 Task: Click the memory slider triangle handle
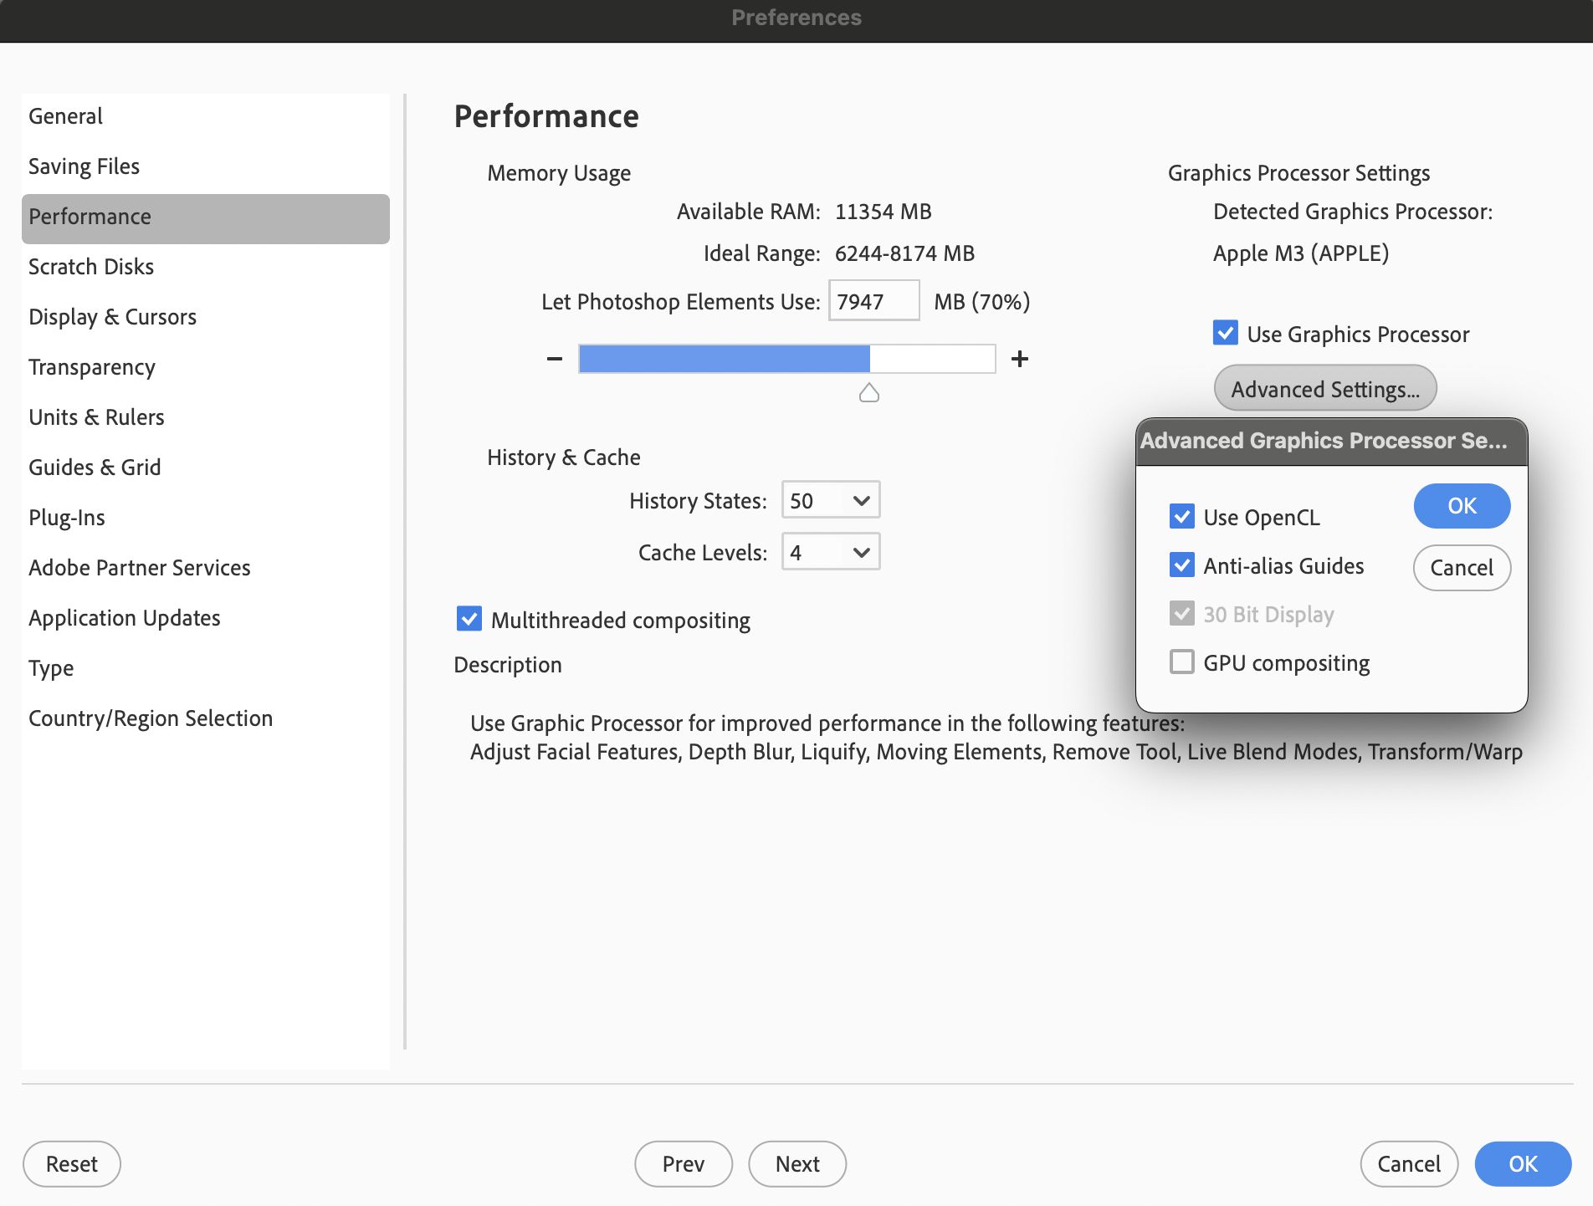pos(869,393)
